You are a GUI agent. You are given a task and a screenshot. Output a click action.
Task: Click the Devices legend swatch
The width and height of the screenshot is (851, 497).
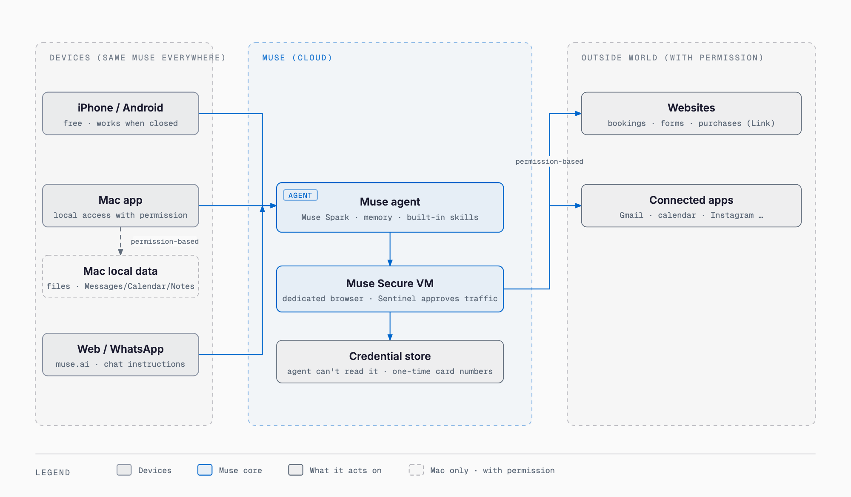pyautogui.click(x=124, y=470)
